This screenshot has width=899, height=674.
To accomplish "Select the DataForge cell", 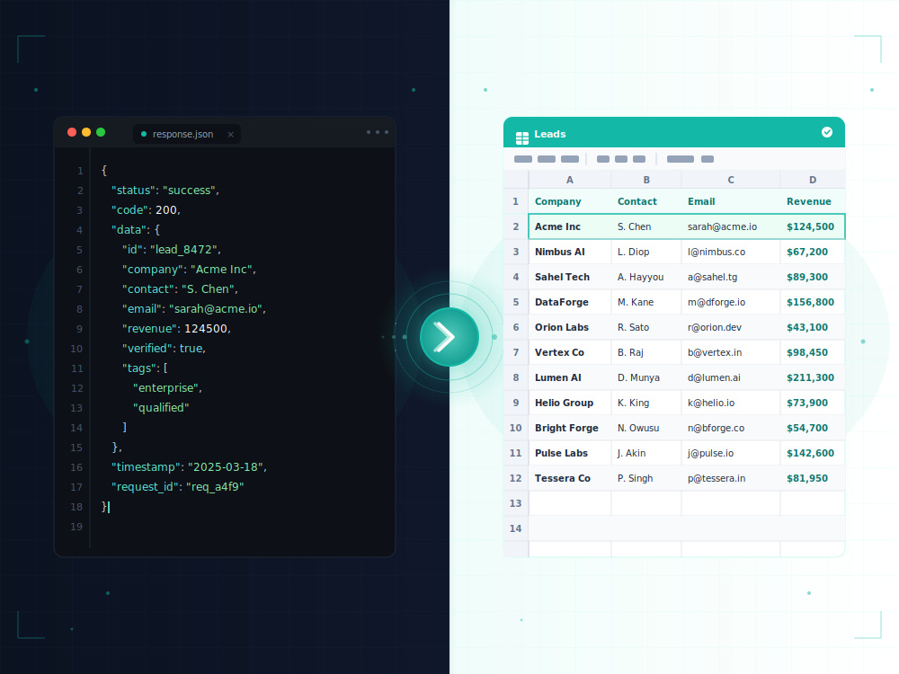I will coord(570,302).
